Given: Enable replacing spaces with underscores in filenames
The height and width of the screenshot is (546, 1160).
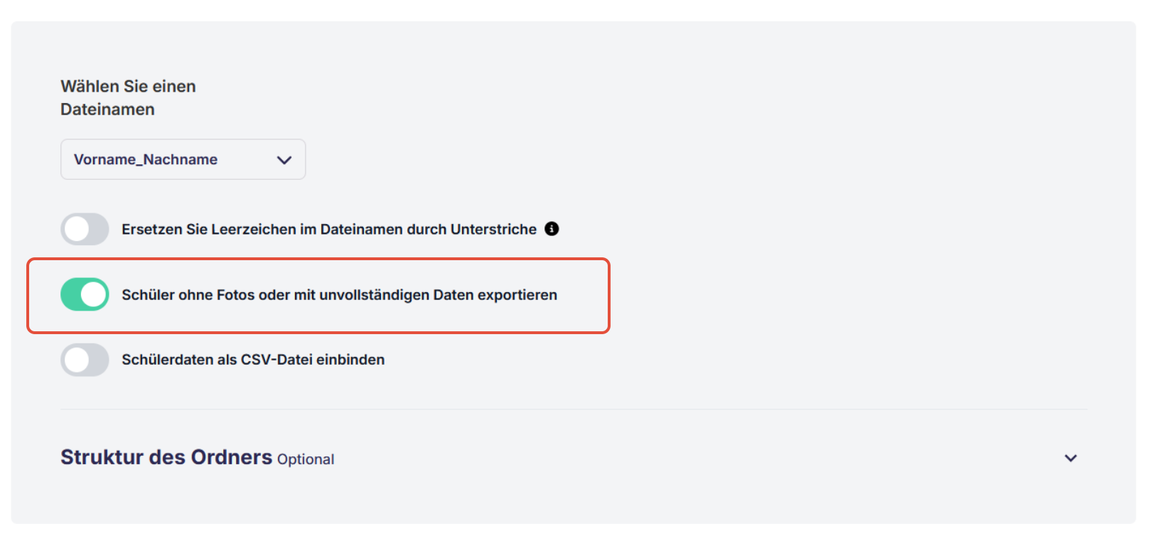Looking at the screenshot, I should point(85,229).
